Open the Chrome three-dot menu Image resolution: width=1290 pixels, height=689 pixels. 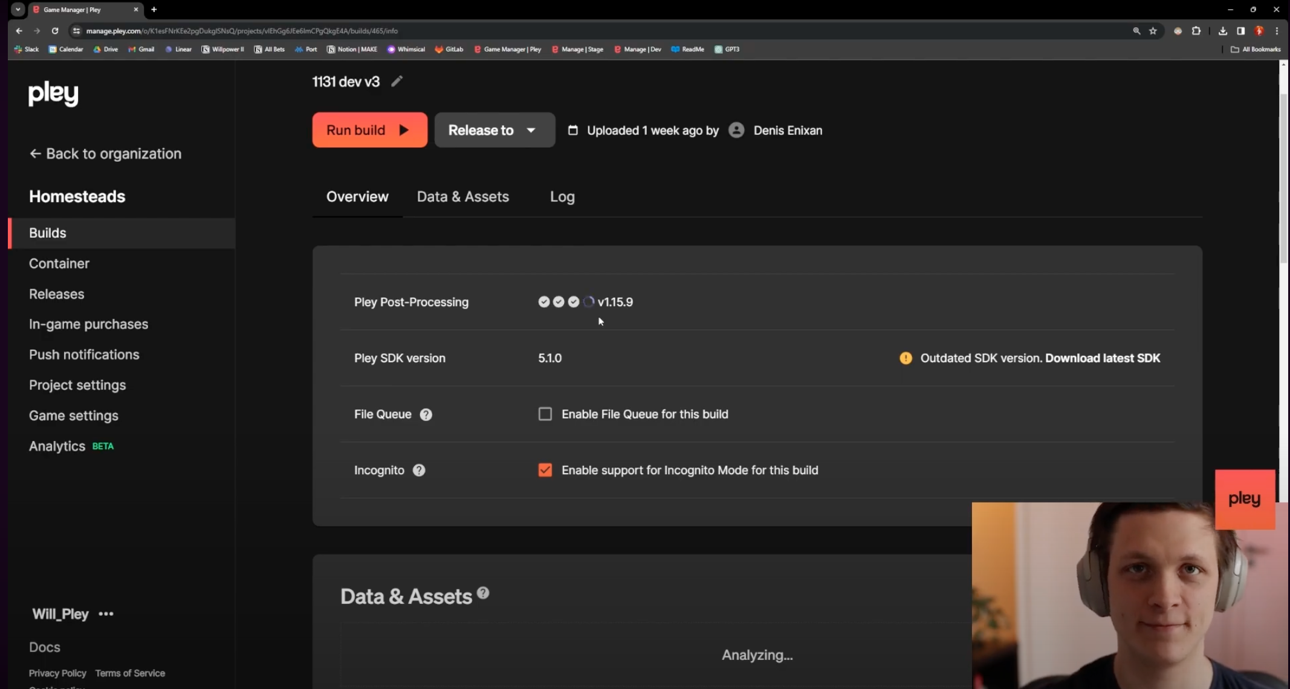[1277, 31]
